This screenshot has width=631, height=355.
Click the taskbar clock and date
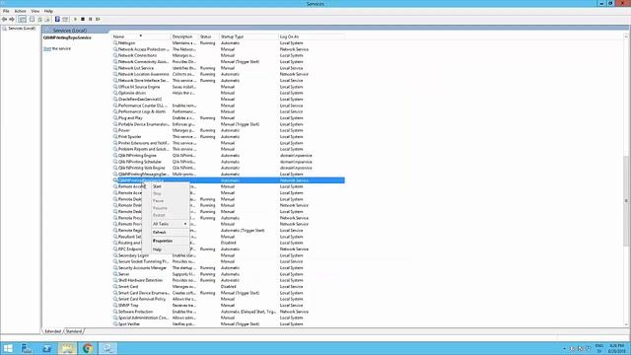point(616,348)
